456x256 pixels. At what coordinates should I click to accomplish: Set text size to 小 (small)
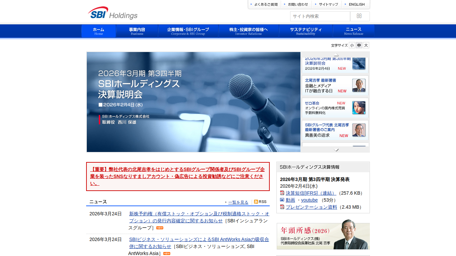[352, 45]
